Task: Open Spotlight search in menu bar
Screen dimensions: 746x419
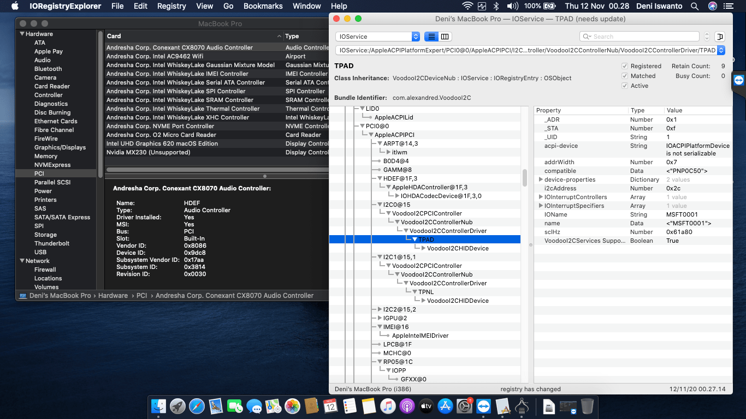Action: pos(695,6)
